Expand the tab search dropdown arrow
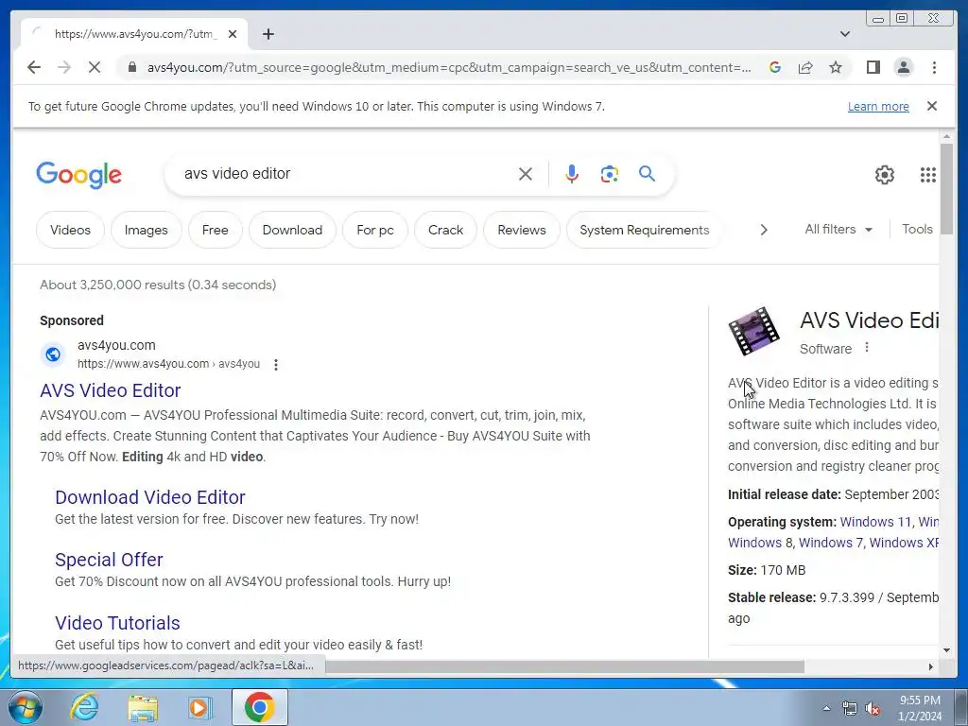Viewport: 968px width, 726px height. click(x=844, y=34)
